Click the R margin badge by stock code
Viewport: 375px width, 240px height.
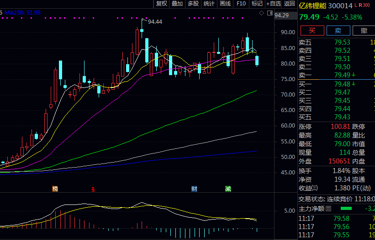360,5
